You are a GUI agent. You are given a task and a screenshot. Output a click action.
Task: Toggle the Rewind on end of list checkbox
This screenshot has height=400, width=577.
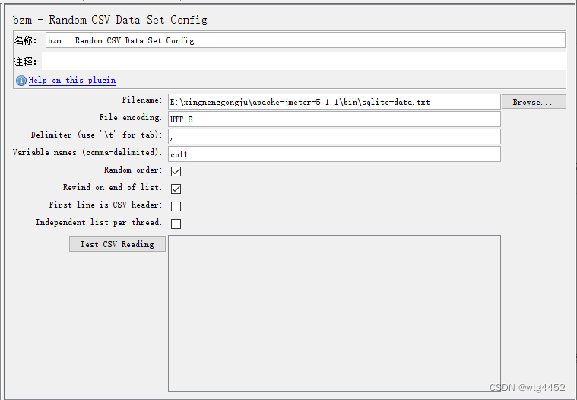click(x=176, y=189)
